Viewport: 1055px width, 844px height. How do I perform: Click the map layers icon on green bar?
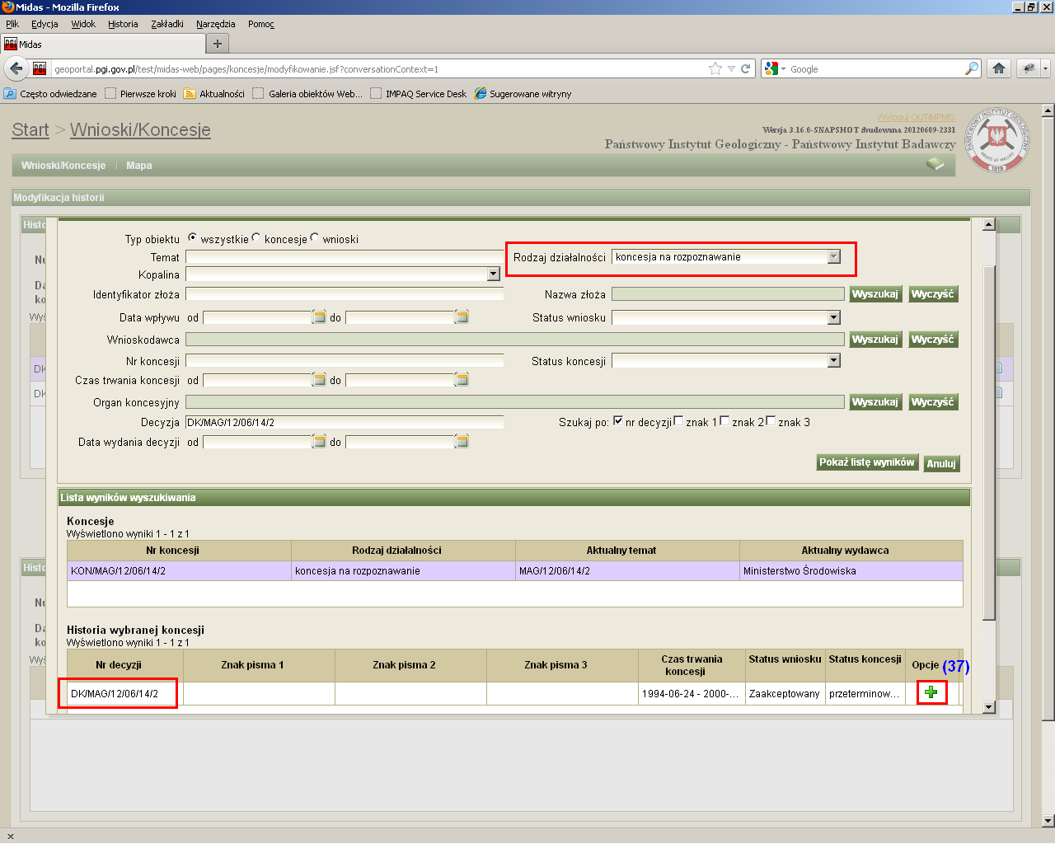tap(935, 164)
